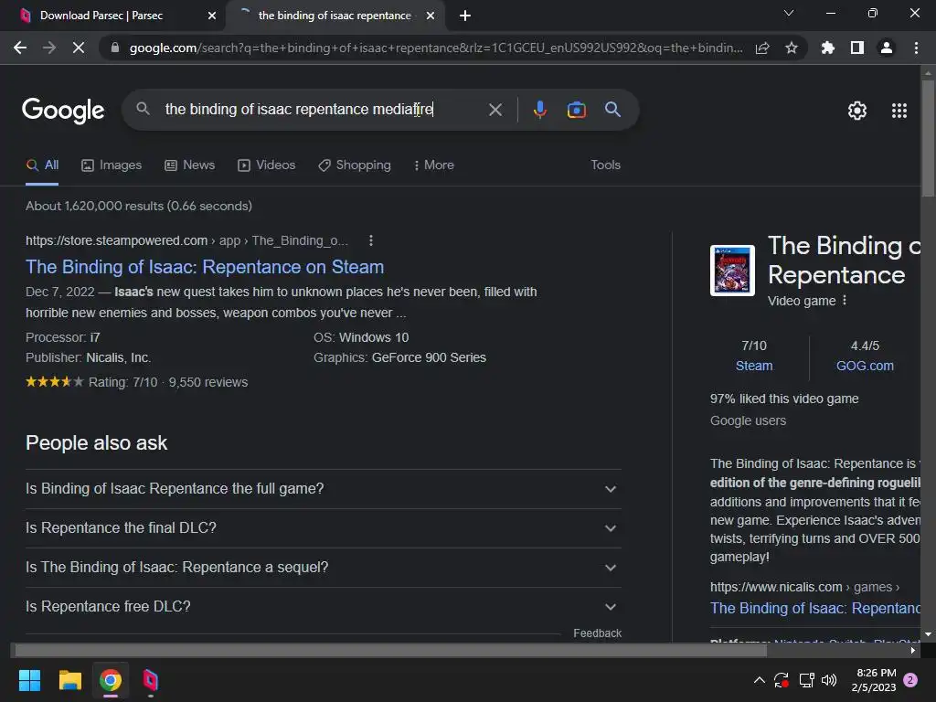The width and height of the screenshot is (936, 702).
Task: Bookmark this tab with the star
Action: [792, 48]
